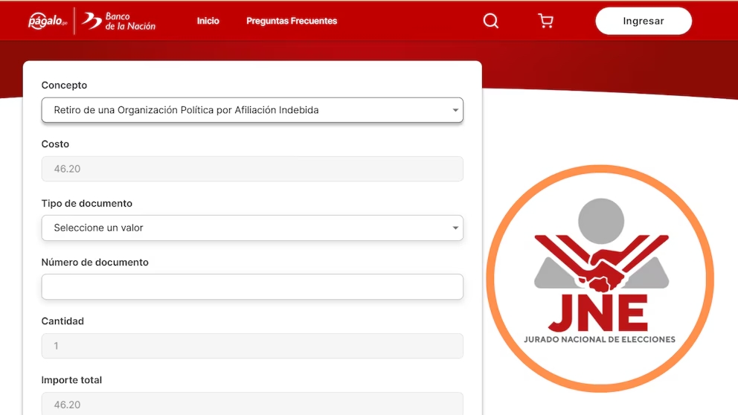
Task: Go to the Inicio menu item
Action: [208, 21]
